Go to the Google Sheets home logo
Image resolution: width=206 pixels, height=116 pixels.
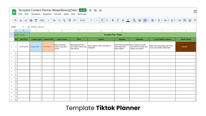click(x=14, y=12)
